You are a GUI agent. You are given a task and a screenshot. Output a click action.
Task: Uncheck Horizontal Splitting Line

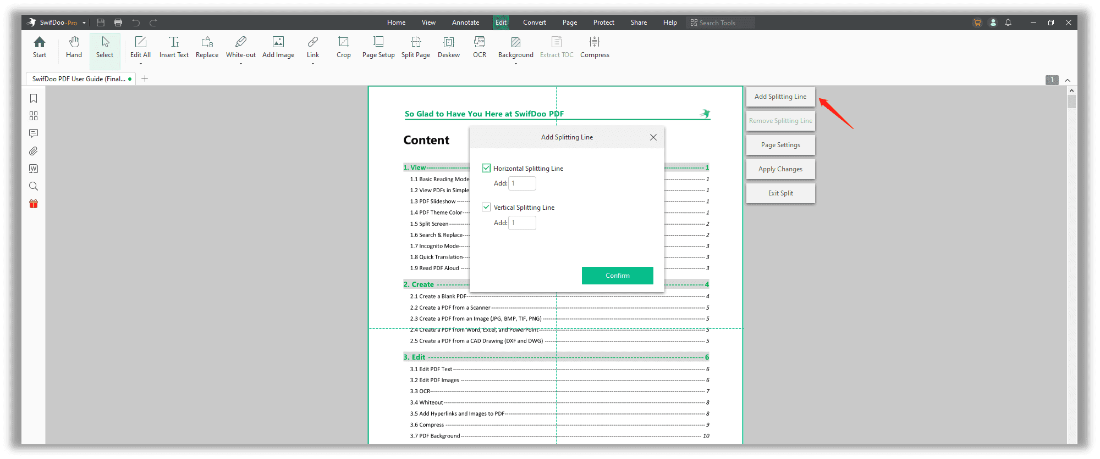(486, 168)
